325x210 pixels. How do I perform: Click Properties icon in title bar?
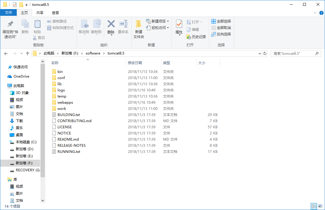click(x=14, y=5)
